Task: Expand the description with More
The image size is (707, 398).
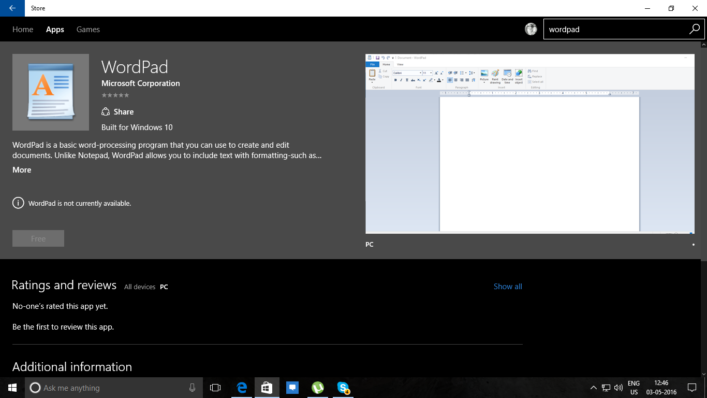Action: coord(22,170)
